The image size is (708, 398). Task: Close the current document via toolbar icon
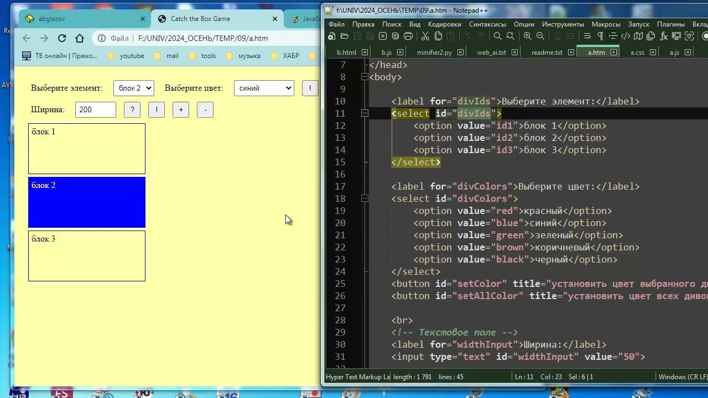click(383, 36)
